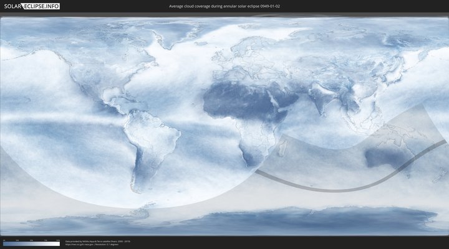Click the NASA data attribution text
Image resolution: width=449 pixels, height=249 pixels.
[97, 241]
